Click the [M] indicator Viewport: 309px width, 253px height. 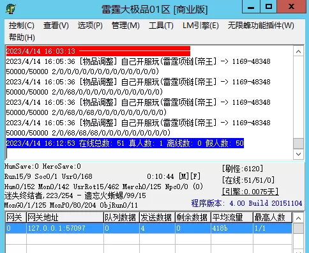tap(183, 176)
